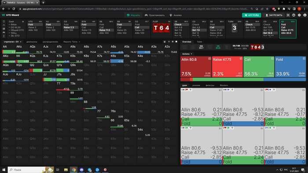The width and height of the screenshot is (308, 173).
Task: Choose Bet 19.9 in the CO turn column
Action: tap(270, 33)
